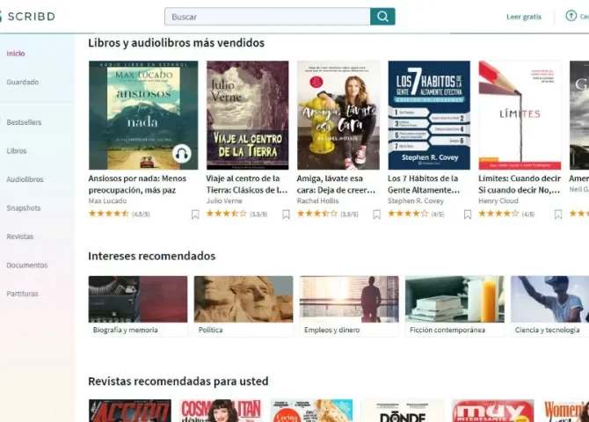Open the Política interest card
Image resolution: width=589 pixels, height=422 pixels.
point(244,306)
